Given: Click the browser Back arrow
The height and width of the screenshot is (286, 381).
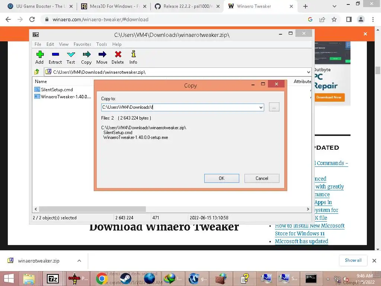Looking at the screenshot, I should (8, 19).
